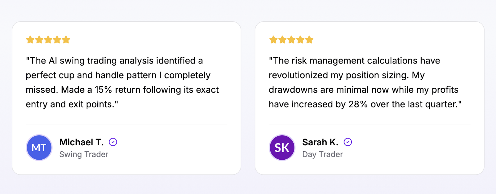Click verified badge beside Michael T.

(113, 142)
